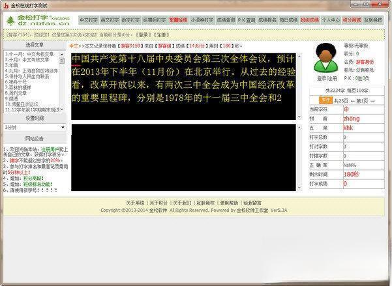Click the sample text scroll-down arrow
The width and height of the screenshot is (392, 286).
click(x=299, y=117)
